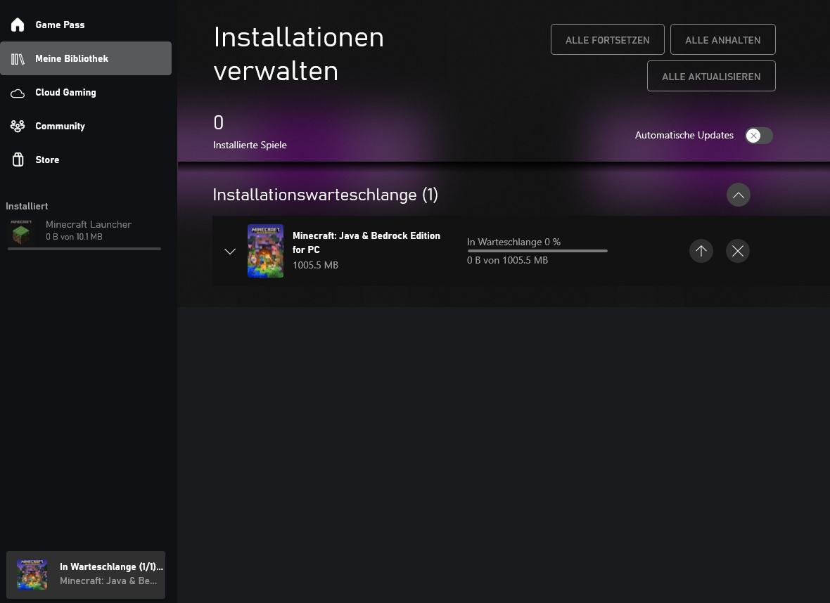This screenshot has height=603, width=830.
Task: Switch off Automatische Updates switch
Action: point(759,136)
